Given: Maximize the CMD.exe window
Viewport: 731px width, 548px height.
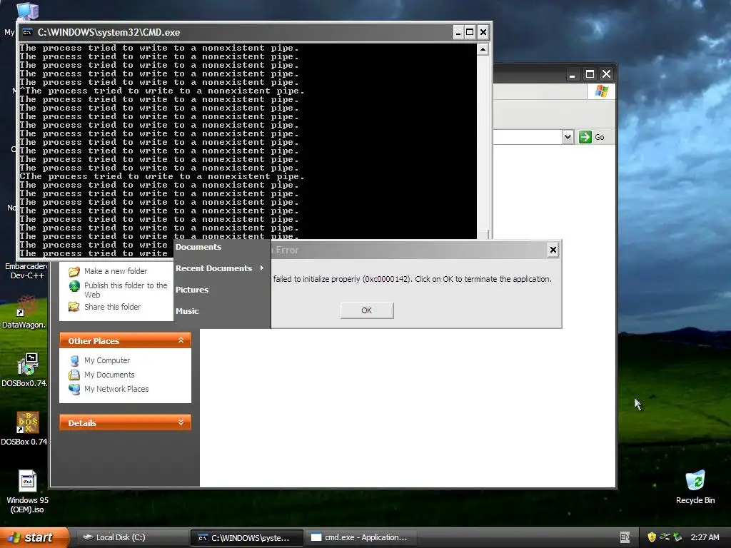Looking at the screenshot, I should pyautogui.click(x=470, y=32).
